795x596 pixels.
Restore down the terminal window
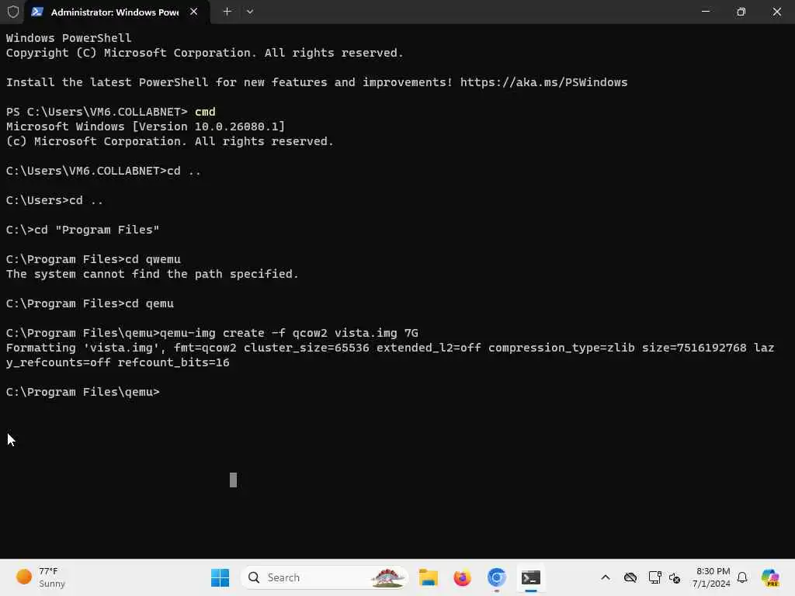coord(741,12)
